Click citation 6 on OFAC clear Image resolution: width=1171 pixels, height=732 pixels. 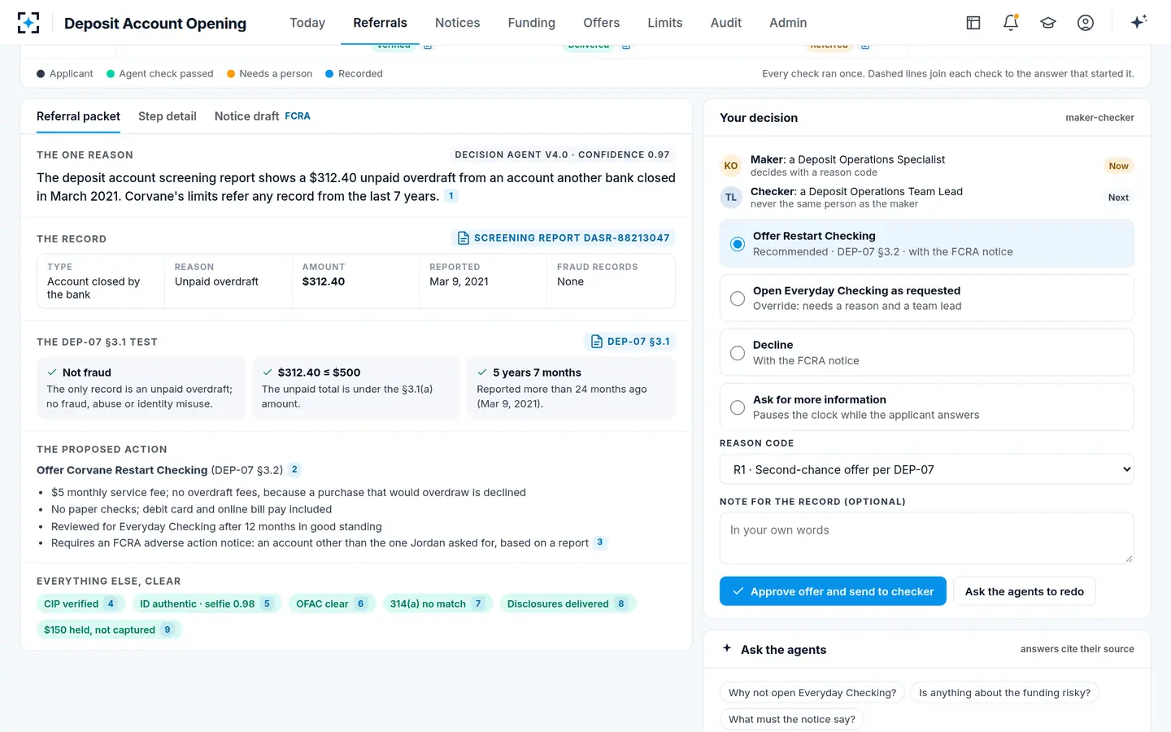360,603
